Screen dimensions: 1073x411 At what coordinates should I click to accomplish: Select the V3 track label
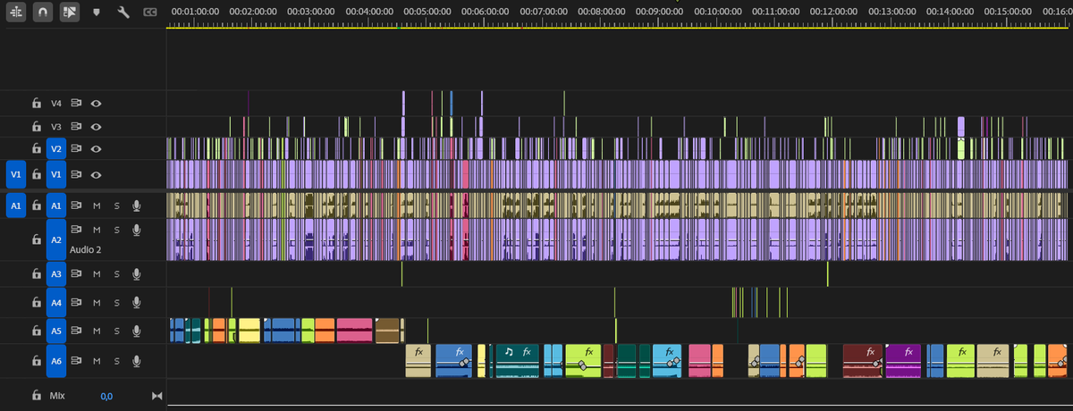56,127
